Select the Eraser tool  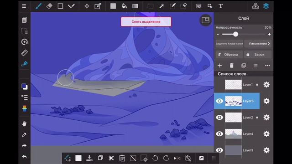[x=49, y=6]
